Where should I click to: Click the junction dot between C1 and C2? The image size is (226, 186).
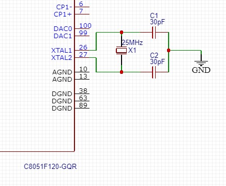[169, 51]
